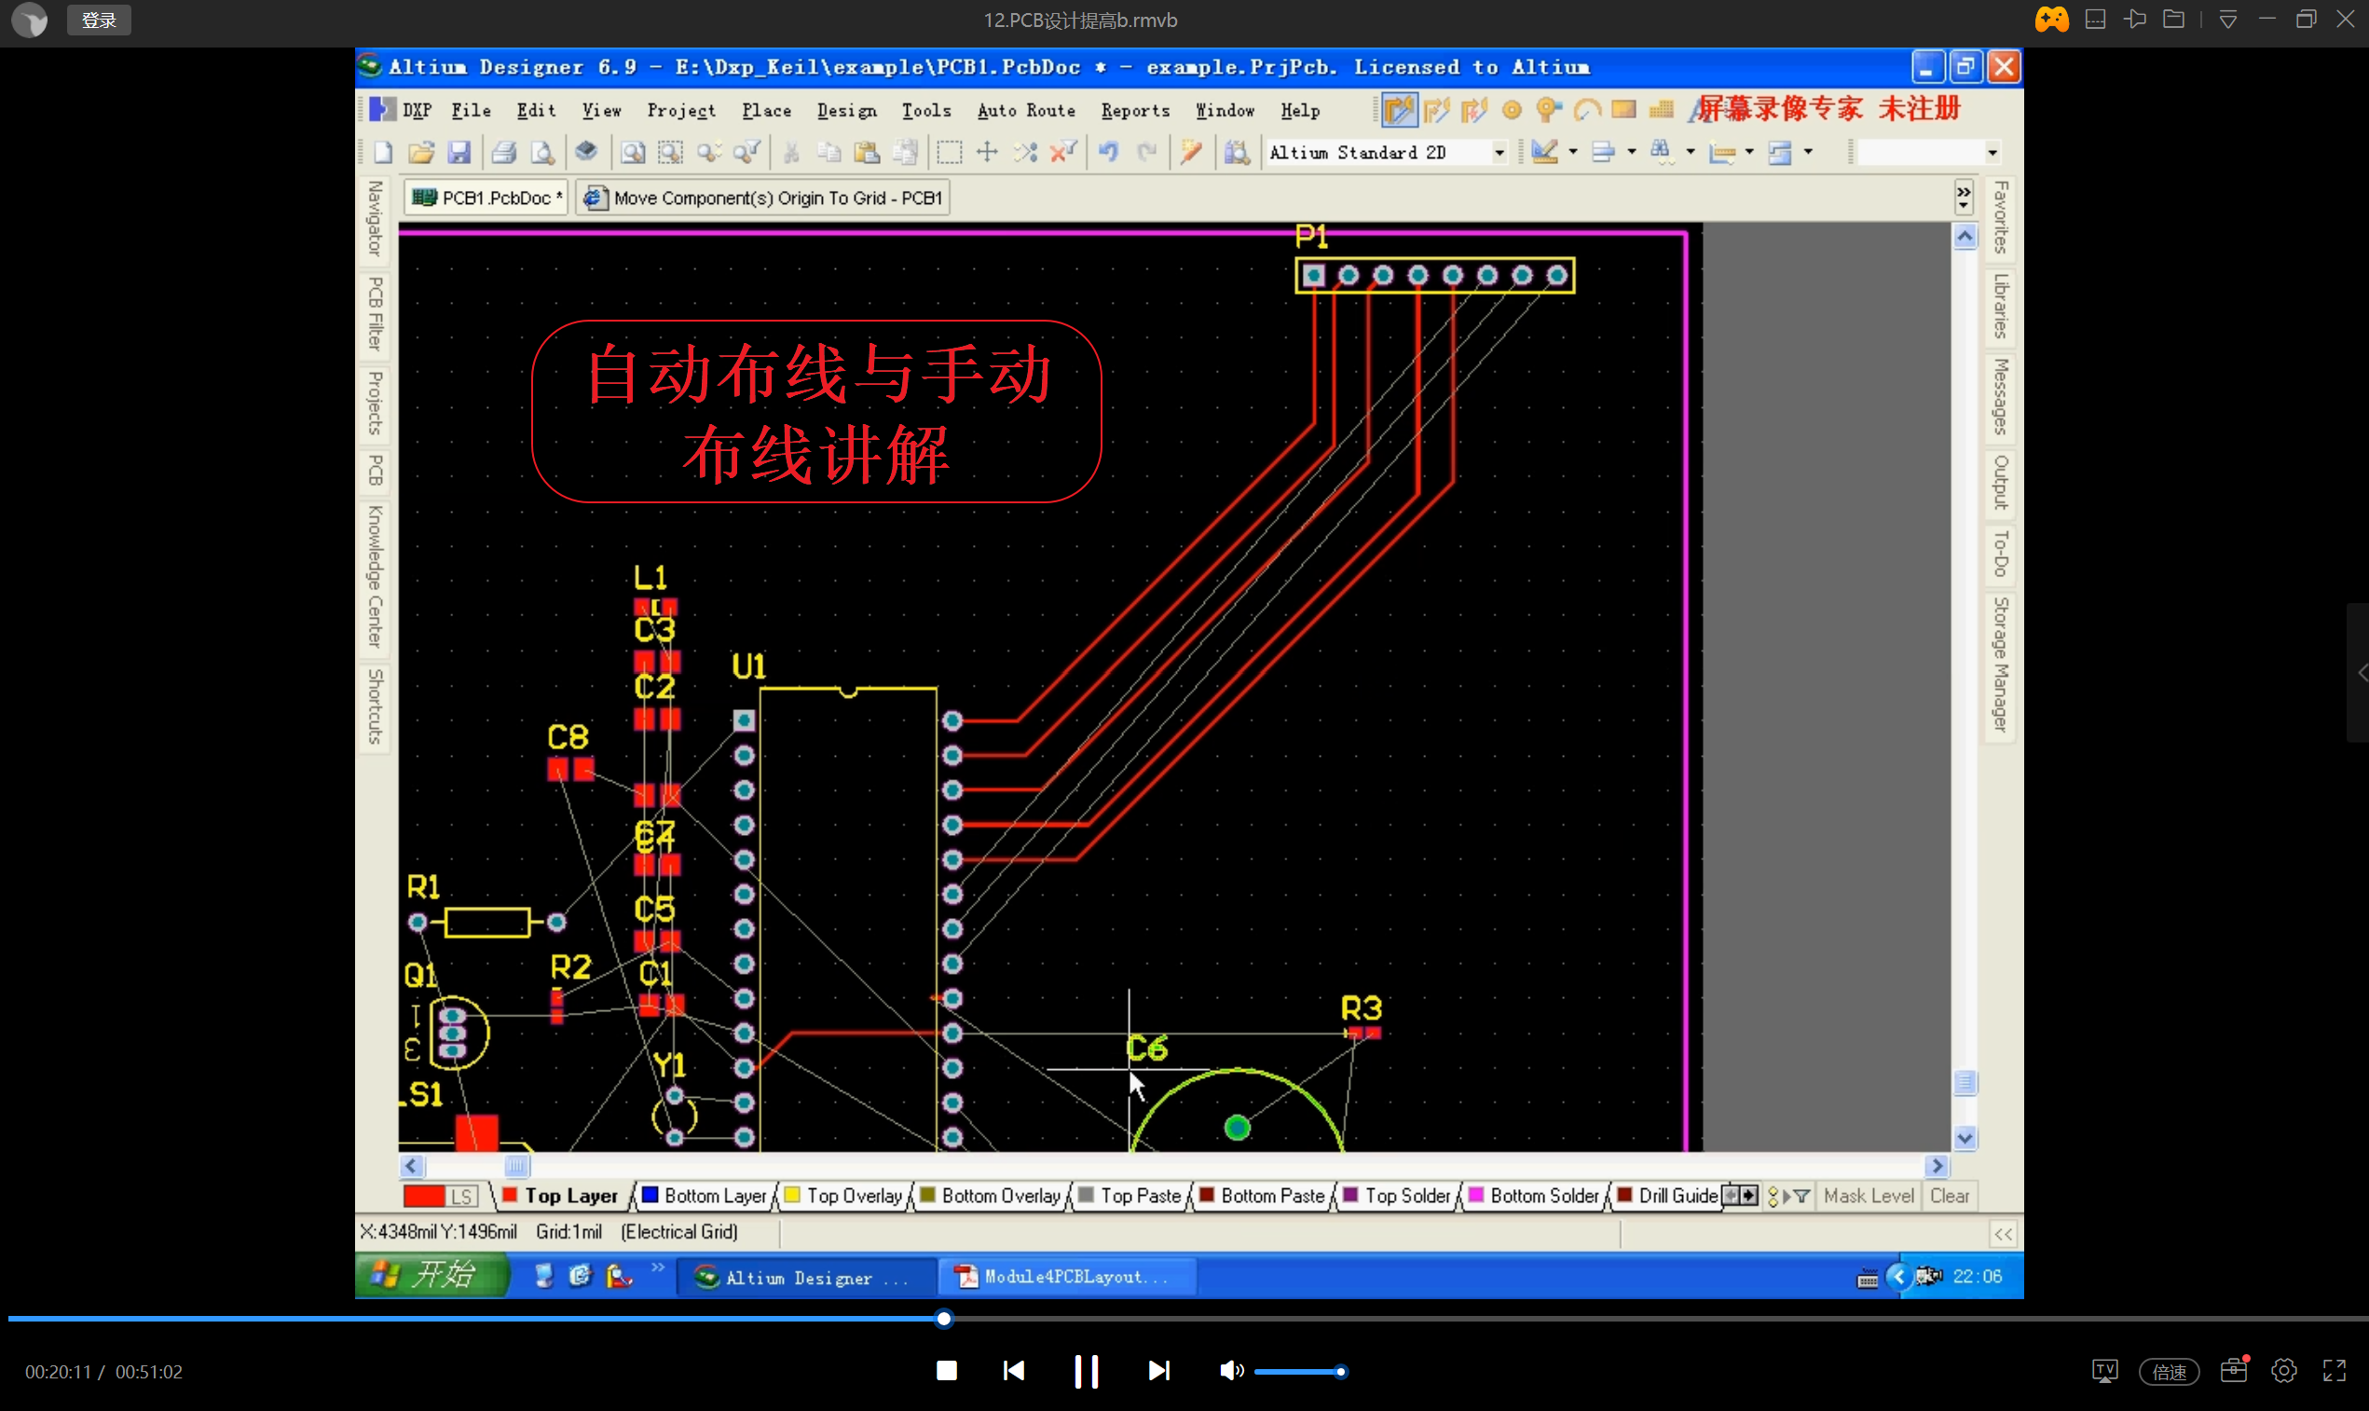Click the Paste clipboard icon
The image size is (2369, 1411).
(867, 152)
